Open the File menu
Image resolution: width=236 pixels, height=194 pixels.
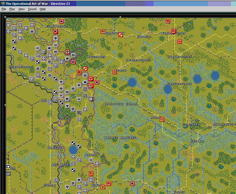[4, 9]
